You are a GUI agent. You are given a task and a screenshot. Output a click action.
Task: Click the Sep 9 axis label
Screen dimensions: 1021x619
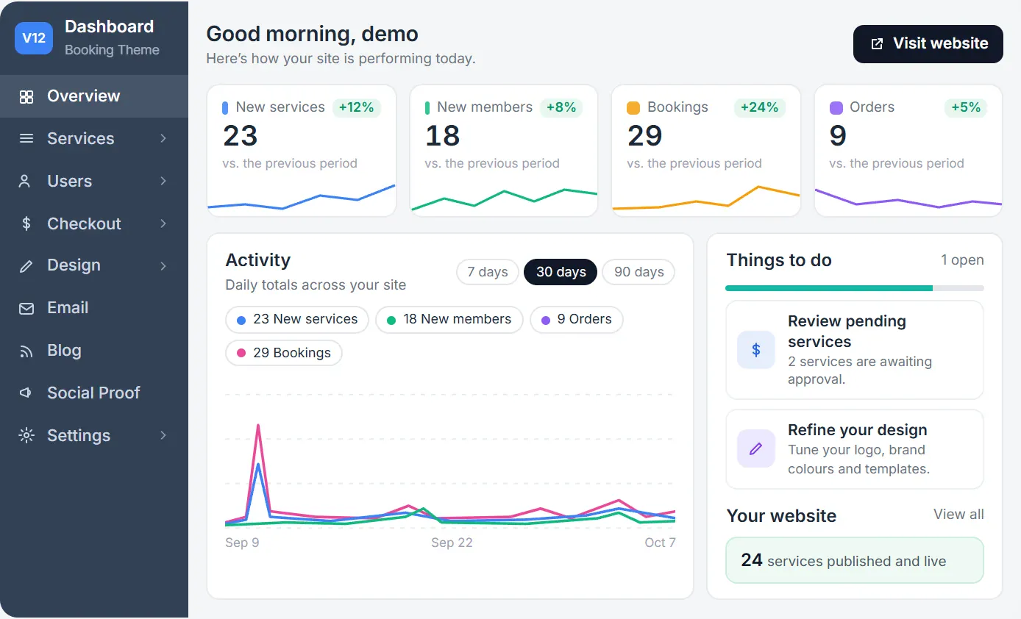click(x=242, y=543)
